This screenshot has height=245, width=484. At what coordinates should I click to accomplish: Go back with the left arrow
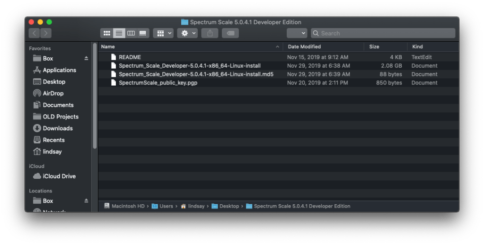(x=34, y=33)
